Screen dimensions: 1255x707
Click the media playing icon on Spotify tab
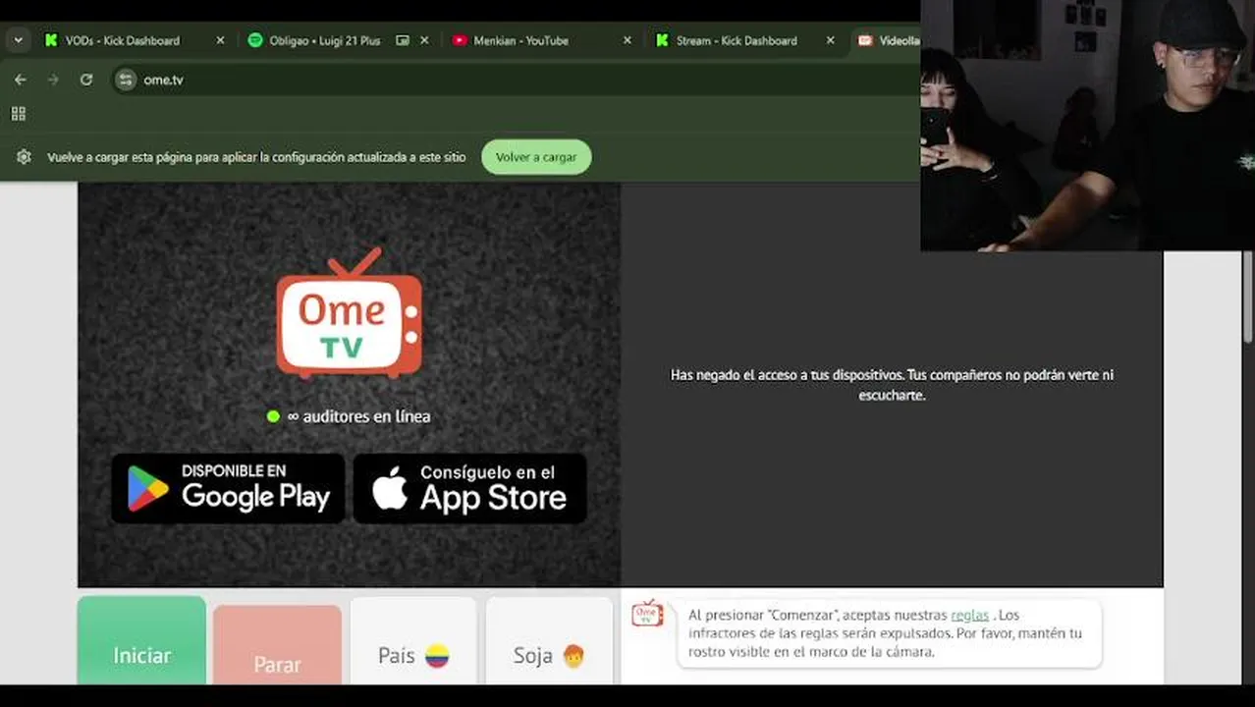(x=403, y=40)
